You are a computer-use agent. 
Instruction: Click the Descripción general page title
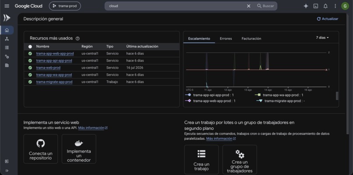pos(43,19)
